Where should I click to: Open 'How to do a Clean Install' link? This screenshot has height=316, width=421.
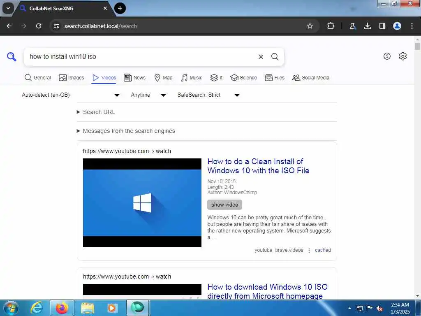pos(258,166)
